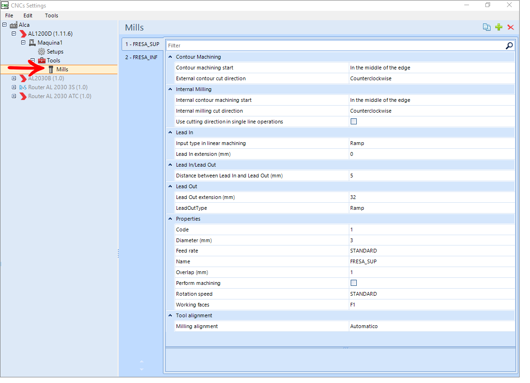Expand the Router AL 2030 ATC node

tap(14, 96)
